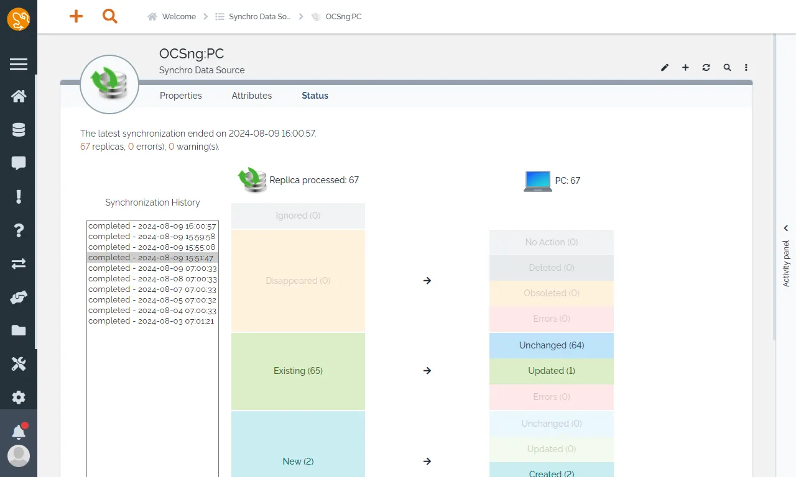Click the Ignored (0) block
The width and height of the screenshot is (796, 477).
(298, 216)
